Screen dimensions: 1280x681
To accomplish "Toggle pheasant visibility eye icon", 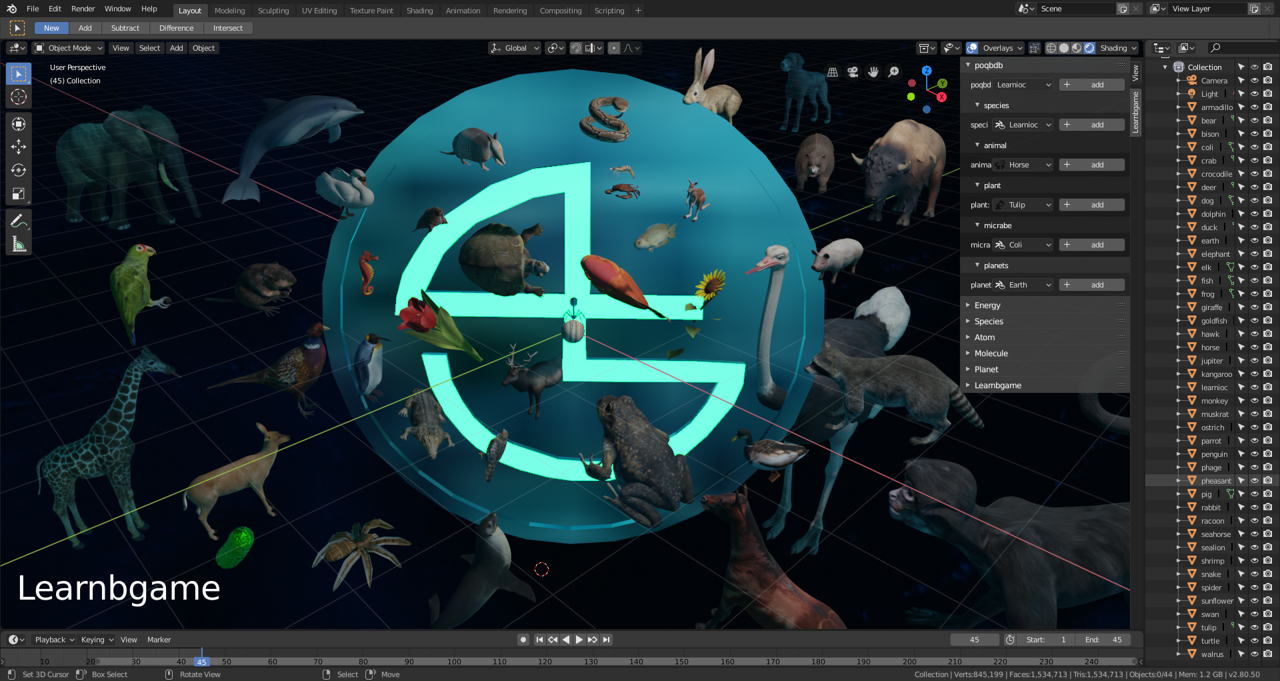I will [1254, 481].
